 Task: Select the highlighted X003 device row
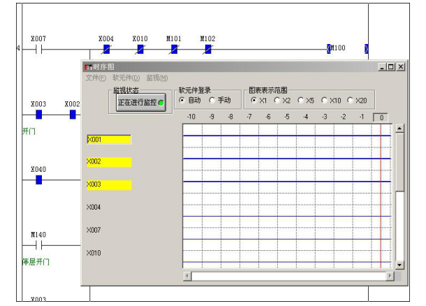pos(109,185)
